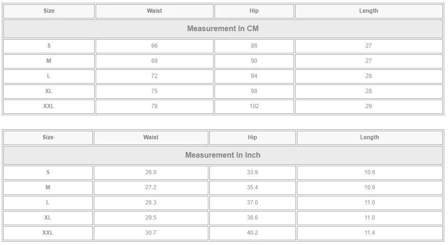This screenshot has height=245, width=448.
Task: Click the Waist header in CM table
Action: point(154,11)
